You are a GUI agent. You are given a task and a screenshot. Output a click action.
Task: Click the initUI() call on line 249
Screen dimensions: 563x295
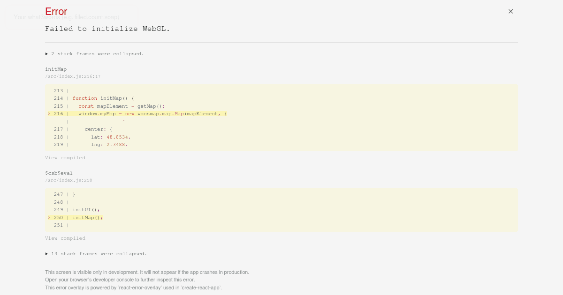[86, 210]
